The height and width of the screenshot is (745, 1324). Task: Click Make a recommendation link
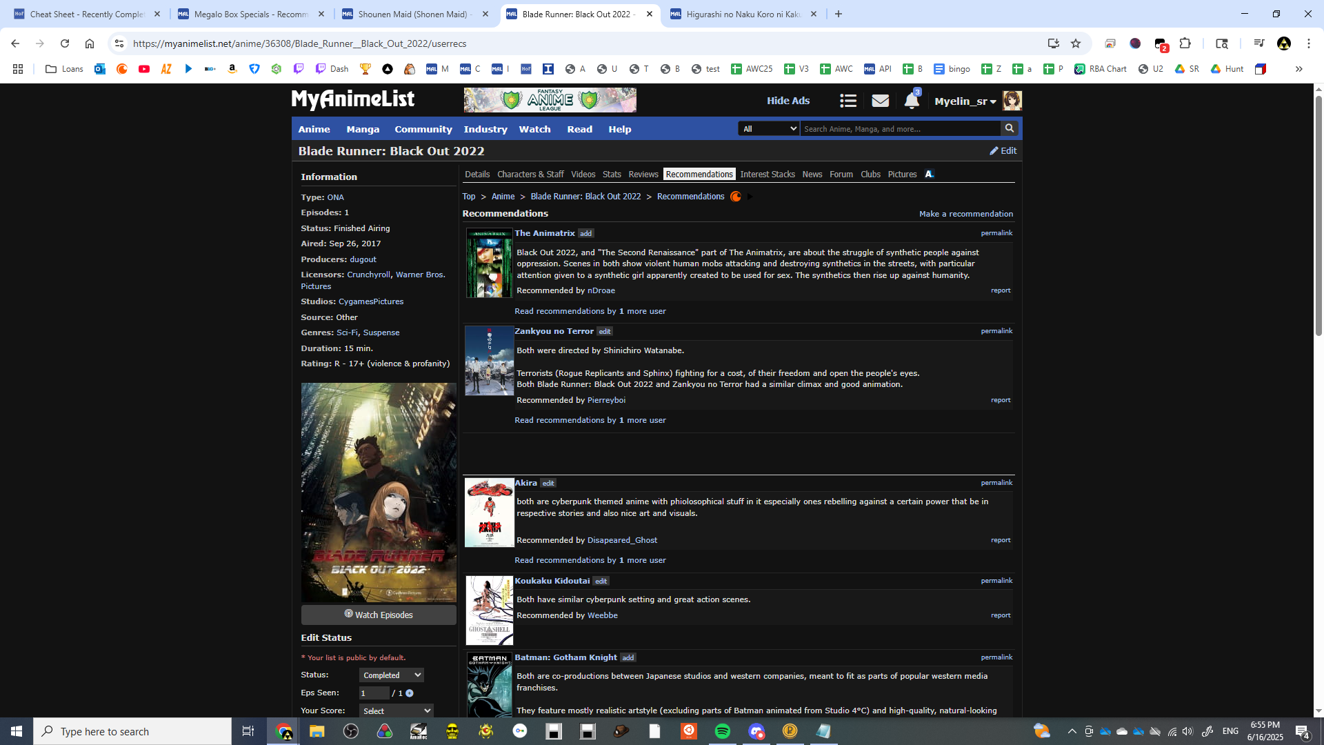(965, 214)
